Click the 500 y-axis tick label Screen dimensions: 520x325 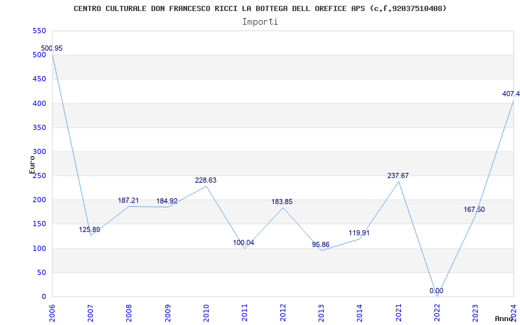click(39, 55)
